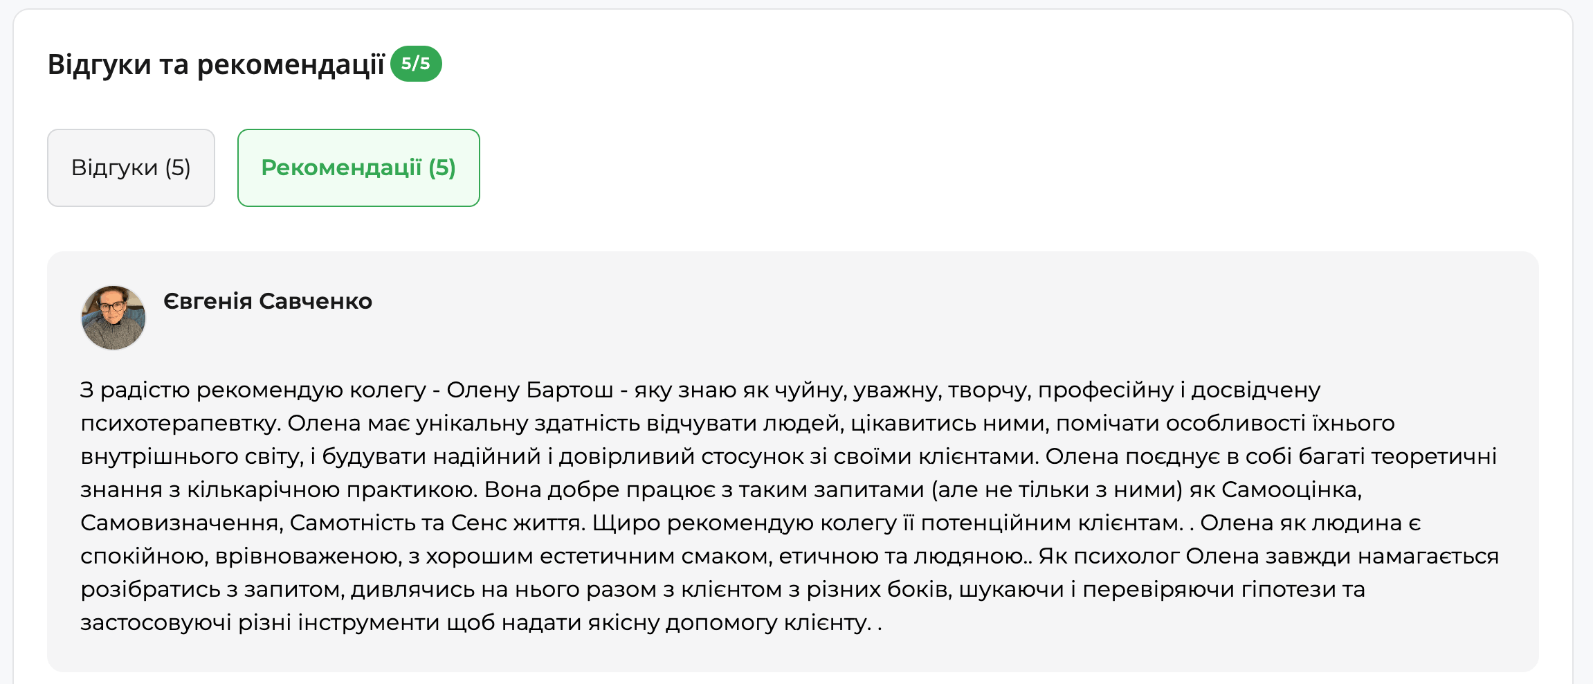Click the word психотерапевтку in the review
Image resolution: width=1593 pixels, height=684 pixels.
[x=177, y=423]
